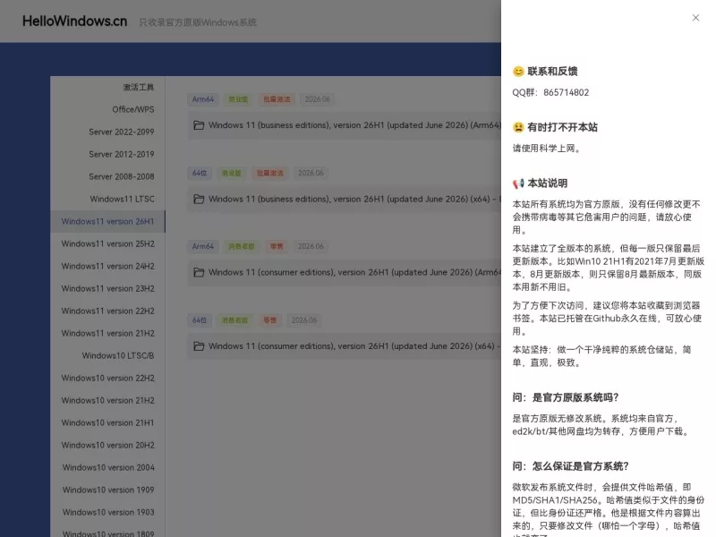Click the smiley emoji beside 联系和反馈
Viewport: 716px width, 537px height.
click(x=518, y=72)
